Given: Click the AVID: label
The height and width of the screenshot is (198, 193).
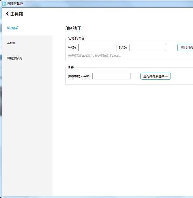Looking at the screenshot, I should tap(72, 48).
